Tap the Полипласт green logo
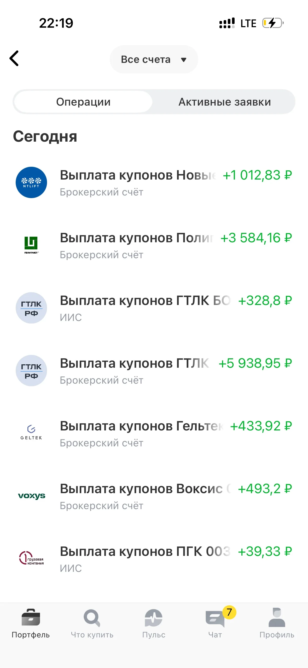Viewport: 308px width, 668px height. click(31, 245)
